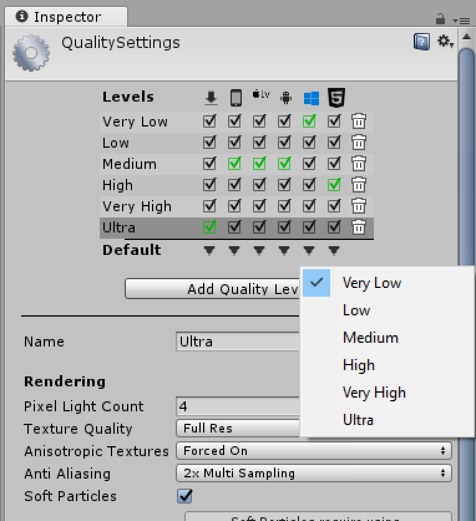The image size is (476, 521).
Task: Delete the Very Low quality level
Action: [x=358, y=122]
